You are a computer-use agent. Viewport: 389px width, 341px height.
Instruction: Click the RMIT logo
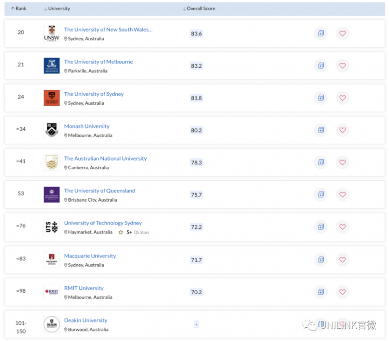click(52, 292)
